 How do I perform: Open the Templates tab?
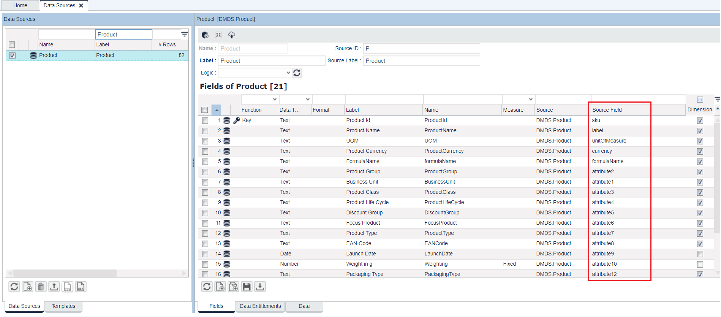pyautogui.click(x=63, y=306)
